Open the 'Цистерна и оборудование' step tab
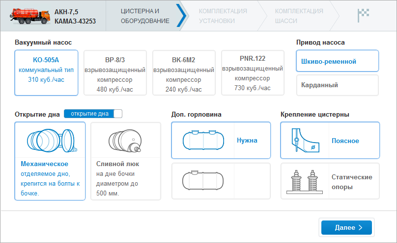The width and height of the screenshot is (397, 243). (145, 16)
